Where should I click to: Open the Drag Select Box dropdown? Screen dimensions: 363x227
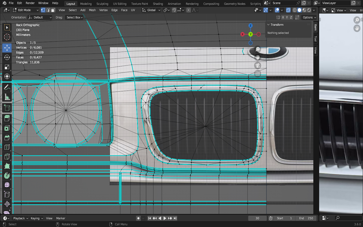click(75, 17)
